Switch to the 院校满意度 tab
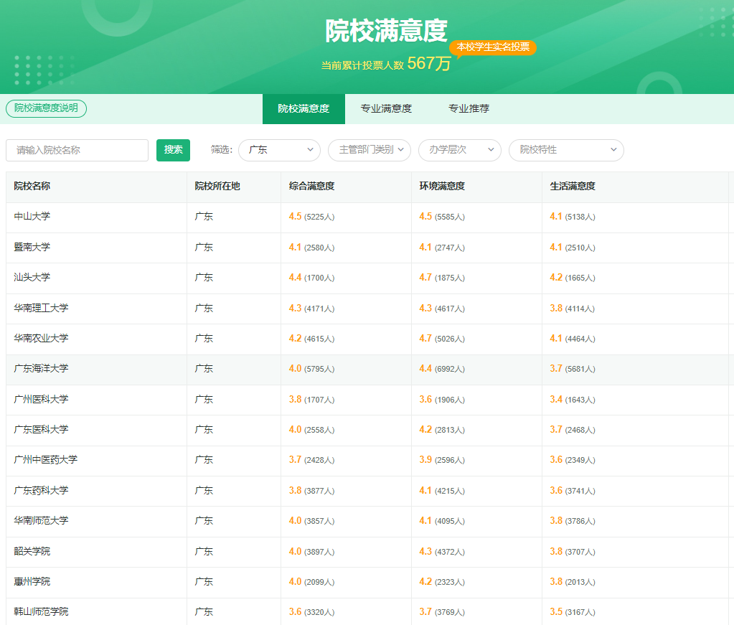This screenshot has width=734, height=625. [304, 109]
